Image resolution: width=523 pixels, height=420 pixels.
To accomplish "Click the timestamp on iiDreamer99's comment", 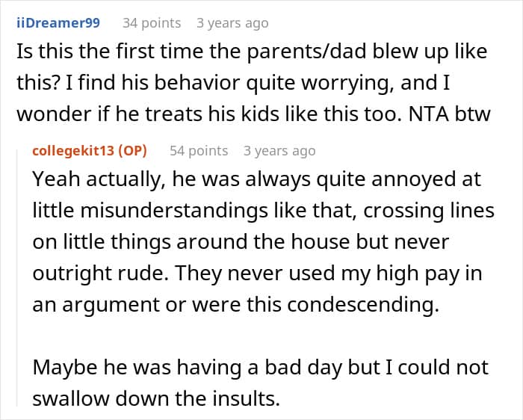I will 232,22.
